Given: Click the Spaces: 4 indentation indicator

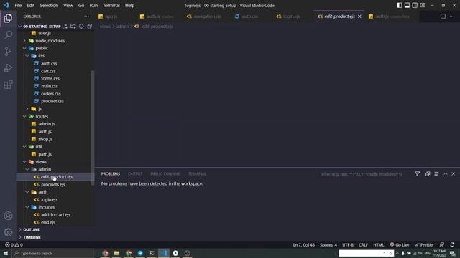Looking at the screenshot, I should (328, 245).
